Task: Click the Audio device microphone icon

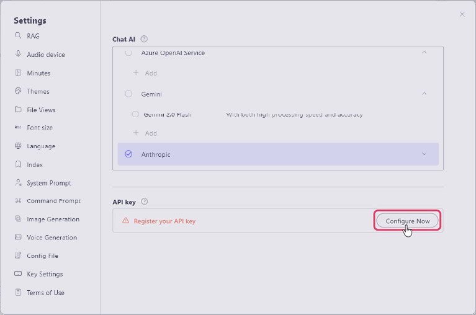Action: [x=18, y=55]
